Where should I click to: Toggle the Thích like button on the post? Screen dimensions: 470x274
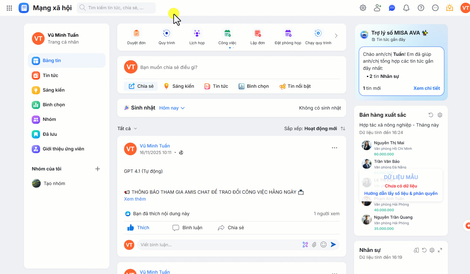138,228
